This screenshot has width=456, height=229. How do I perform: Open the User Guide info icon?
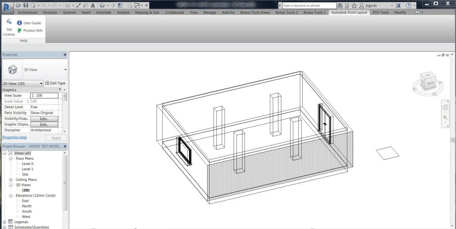pos(19,23)
